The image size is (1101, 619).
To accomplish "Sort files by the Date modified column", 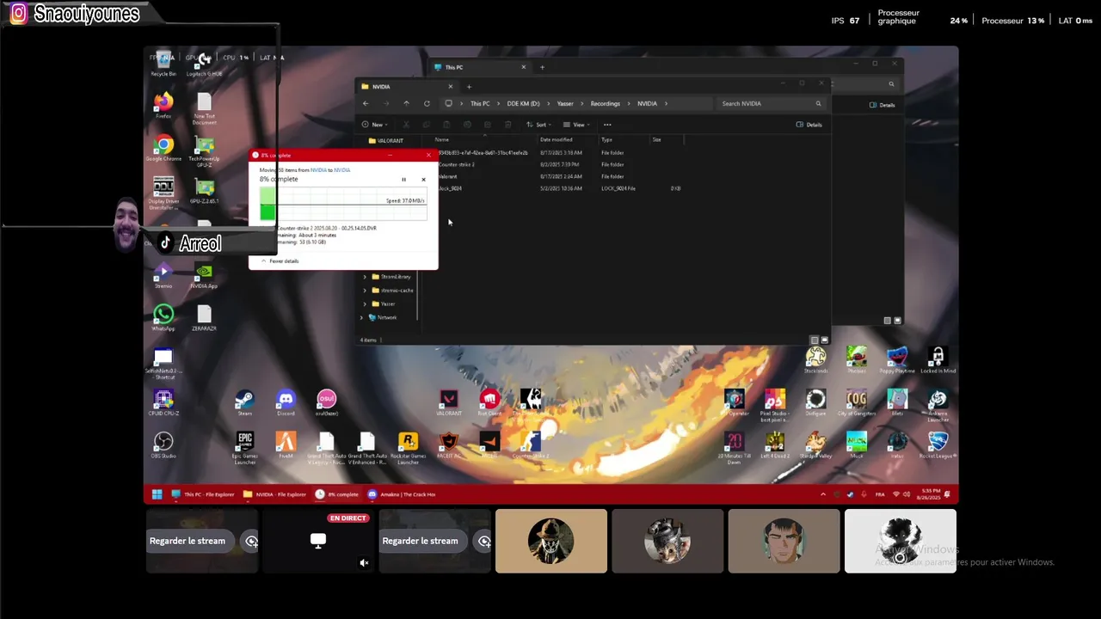I will tap(556, 139).
